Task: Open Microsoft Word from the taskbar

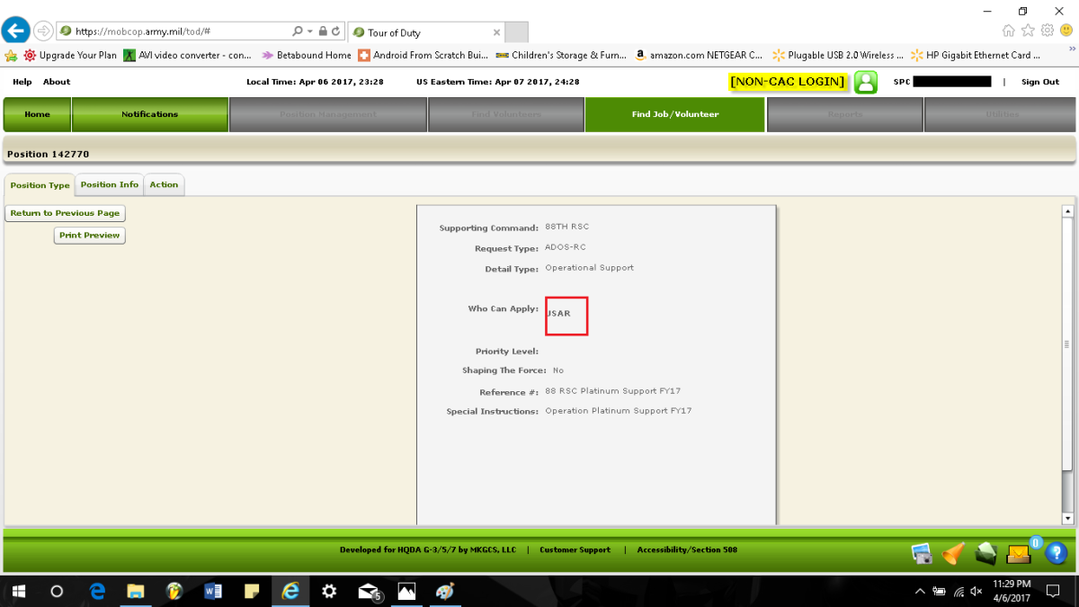Action: click(x=213, y=591)
